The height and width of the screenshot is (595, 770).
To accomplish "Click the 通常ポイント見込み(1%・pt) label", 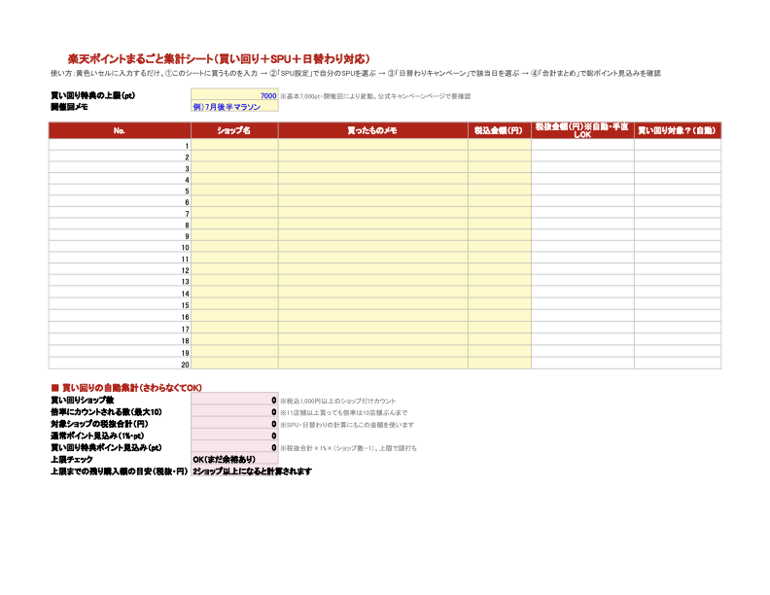I will pyautogui.click(x=97, y=436).
